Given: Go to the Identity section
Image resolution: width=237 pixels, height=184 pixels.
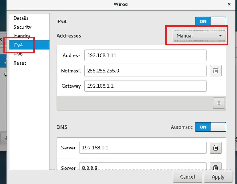Looking at the screenshot, I should pos(22,36).
